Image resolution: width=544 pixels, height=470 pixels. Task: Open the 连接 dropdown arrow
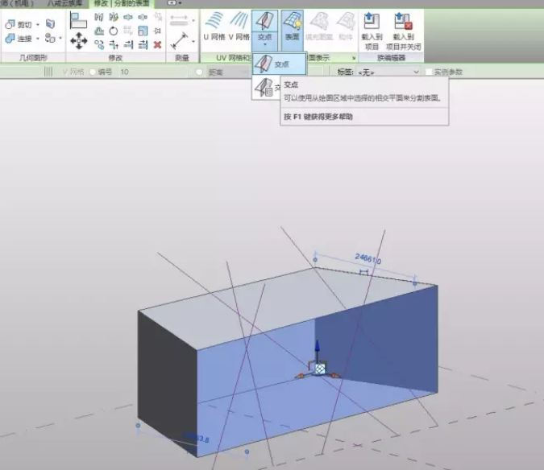(x=38, y=39)
